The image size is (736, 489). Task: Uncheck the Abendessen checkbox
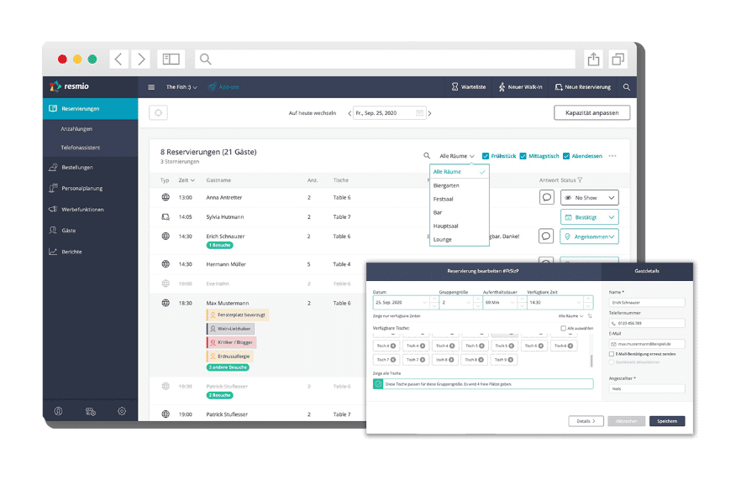(566, 156)
